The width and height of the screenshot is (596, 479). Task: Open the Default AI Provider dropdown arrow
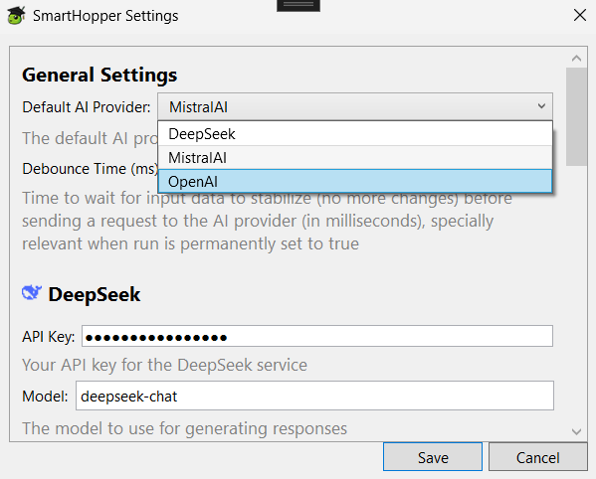coord(541,106)
